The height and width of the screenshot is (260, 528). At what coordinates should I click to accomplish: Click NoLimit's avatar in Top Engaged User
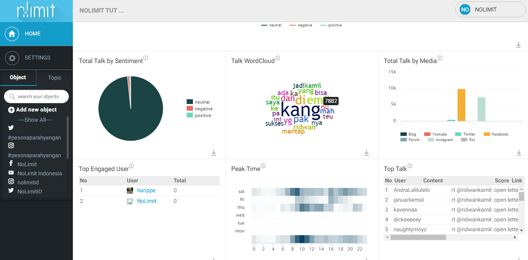coord(130,201)
